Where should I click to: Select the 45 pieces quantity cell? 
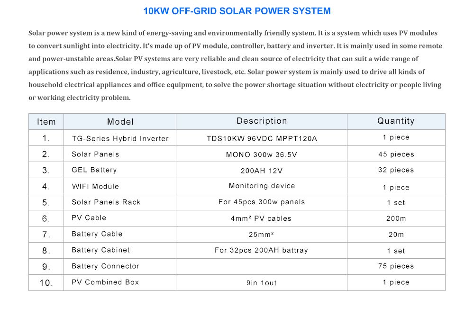tap(396, 154)
